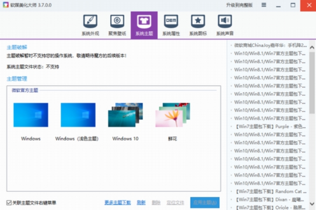Choose the Windows 10 theme thumbnail
This screenshot has width=316, height=210.
(125, 115)
